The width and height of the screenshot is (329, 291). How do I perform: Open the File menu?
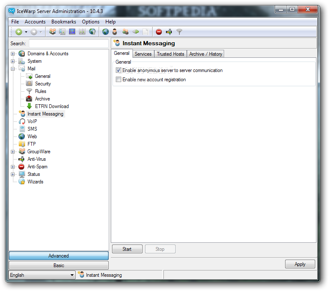pos(15,22)
